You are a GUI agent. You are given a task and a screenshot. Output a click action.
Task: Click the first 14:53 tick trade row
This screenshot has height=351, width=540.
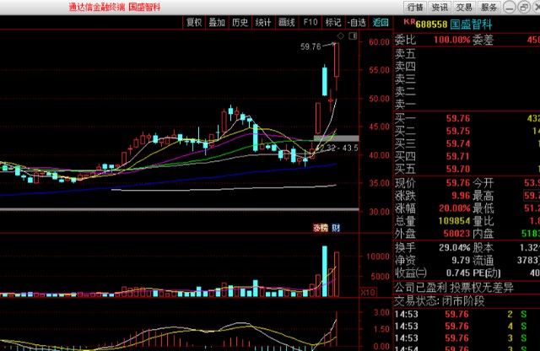click(x=467, y=314)
